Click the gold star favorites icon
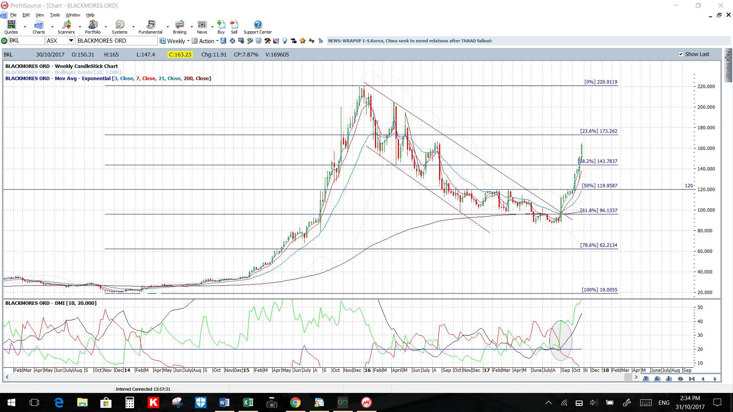The height and width of the screenshot is (412, 733). tap(303, 41)
